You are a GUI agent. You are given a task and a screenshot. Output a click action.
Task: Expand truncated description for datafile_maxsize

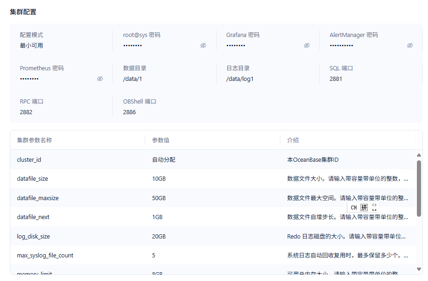click(347, 198)
